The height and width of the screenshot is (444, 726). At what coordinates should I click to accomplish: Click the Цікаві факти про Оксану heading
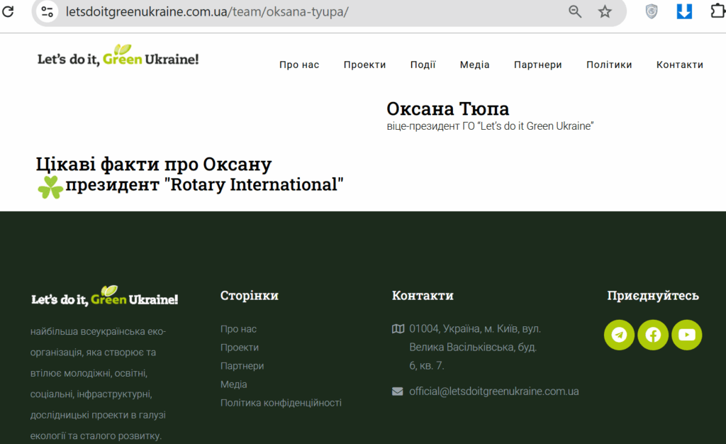pyautogui.click(x=154, y=165)
